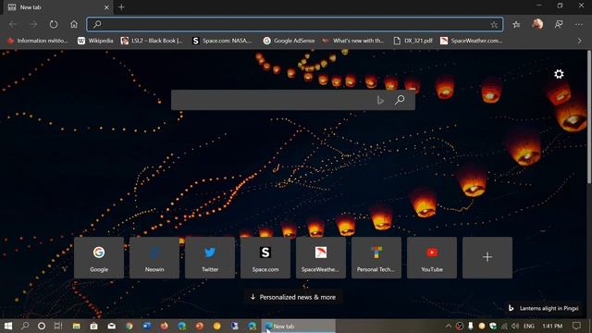
Task: Open the Neowin quick link tile
Action: pyautogui.click(x=154, y=257)
